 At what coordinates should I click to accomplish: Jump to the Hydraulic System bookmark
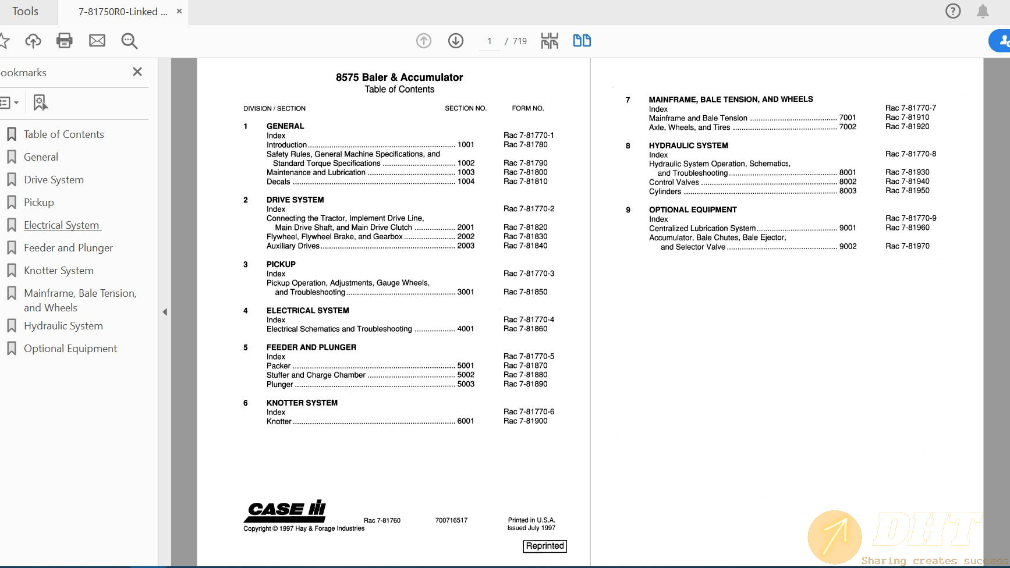[63, 325]
